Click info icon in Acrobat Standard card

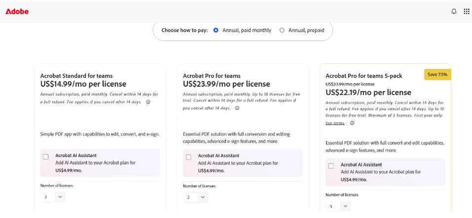pos(148,102)
